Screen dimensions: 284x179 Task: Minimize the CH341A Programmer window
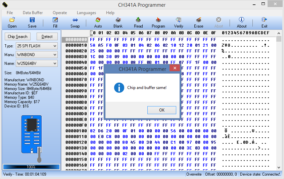pos(254,4)
